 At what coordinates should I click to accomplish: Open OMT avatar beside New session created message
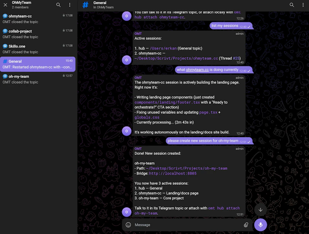click(127, 212)
